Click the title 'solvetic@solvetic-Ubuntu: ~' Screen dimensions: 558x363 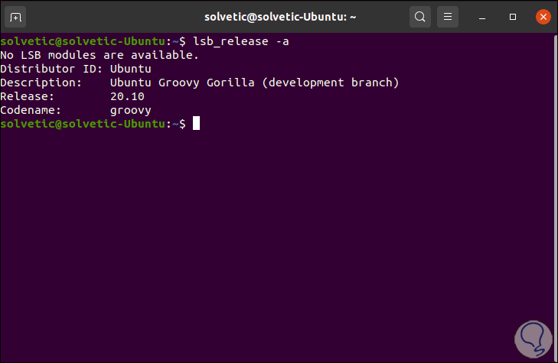280,17
